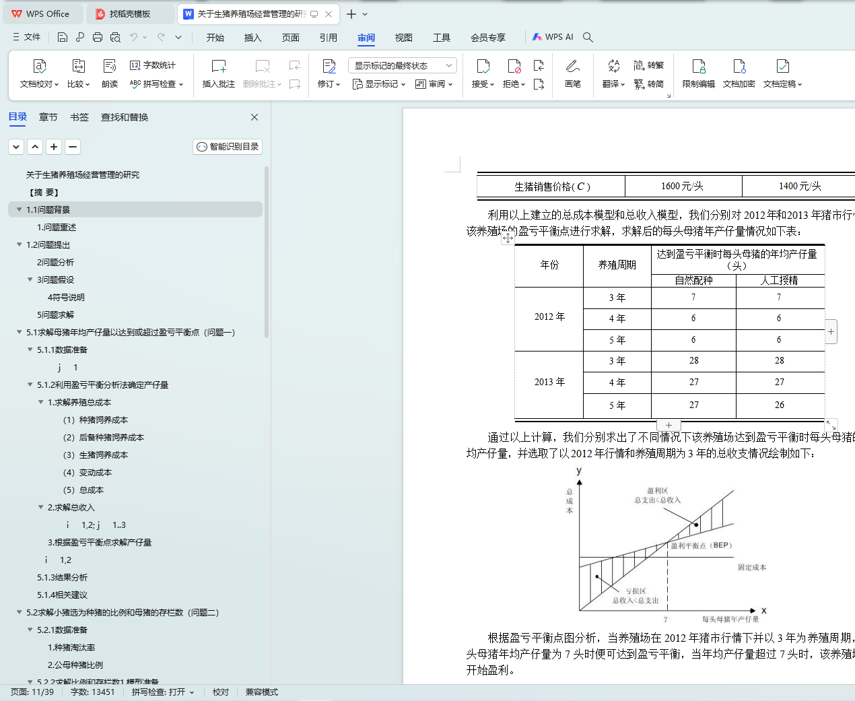Switch to the 查找和替换 panel tab
The width and height of the screenshot is (855, 701).
click(x=125, y=117)
